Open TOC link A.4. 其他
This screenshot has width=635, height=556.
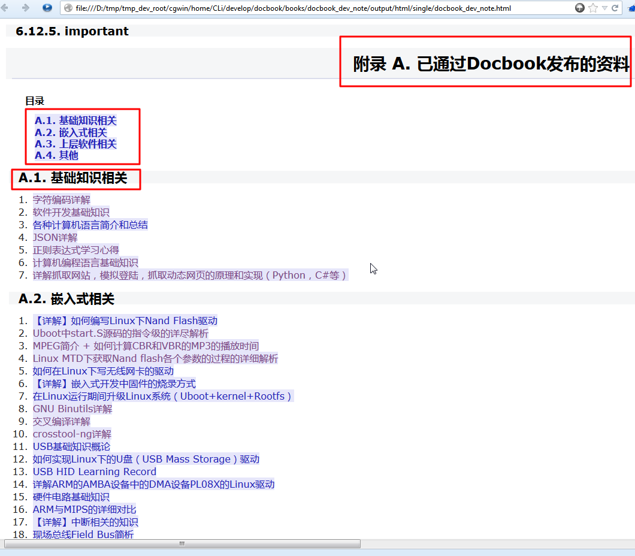point(56,155)
